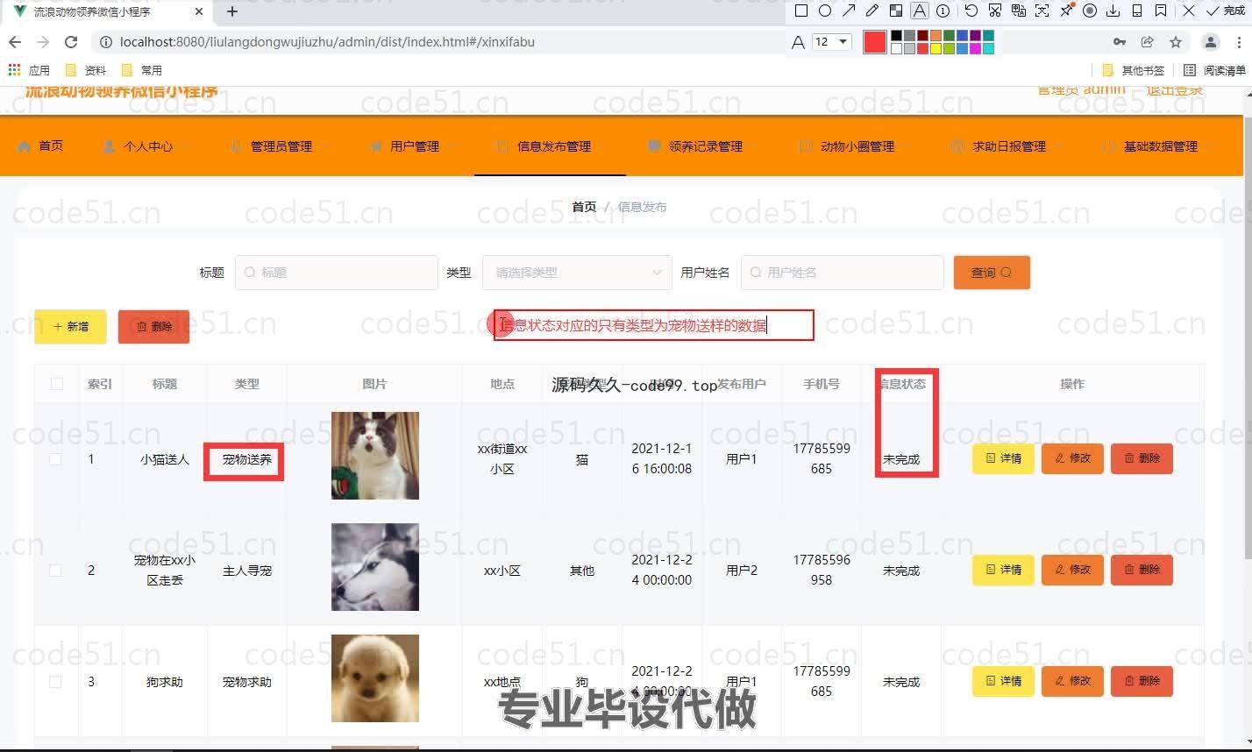Open the 首页 menu item
Image resolution: width=1252 pixels, height=752 pixels.
pyautogui.click(x=40, y=145)
